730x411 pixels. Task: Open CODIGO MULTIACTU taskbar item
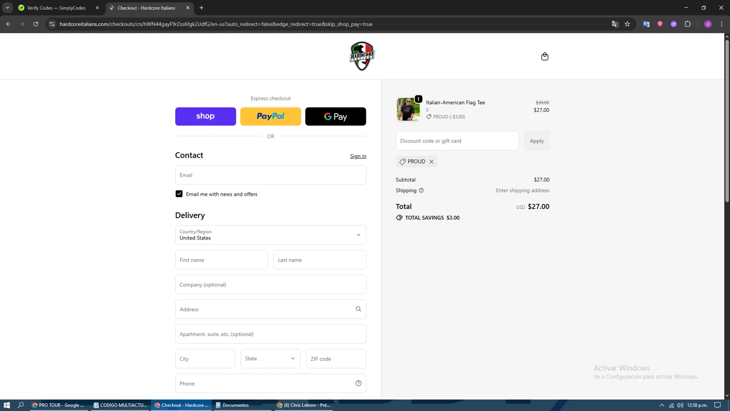click(x=120, y=405)
